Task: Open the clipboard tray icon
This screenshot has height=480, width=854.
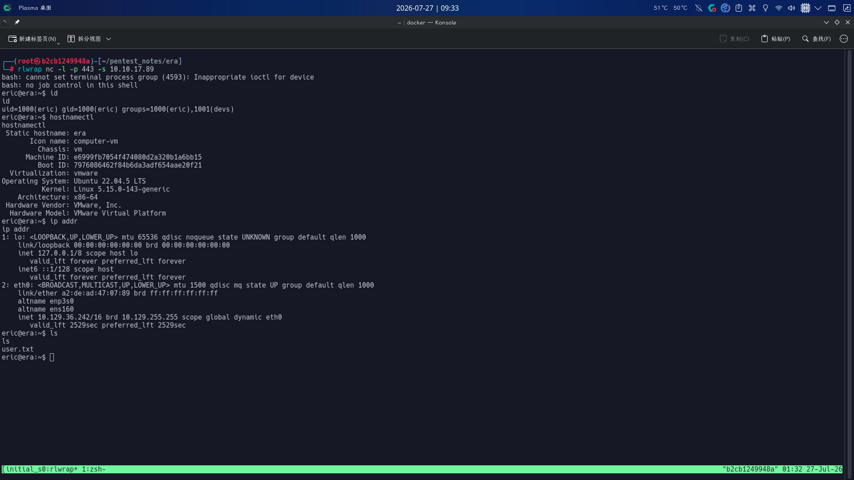Action: pyautogui.click(x=739, y=8)
